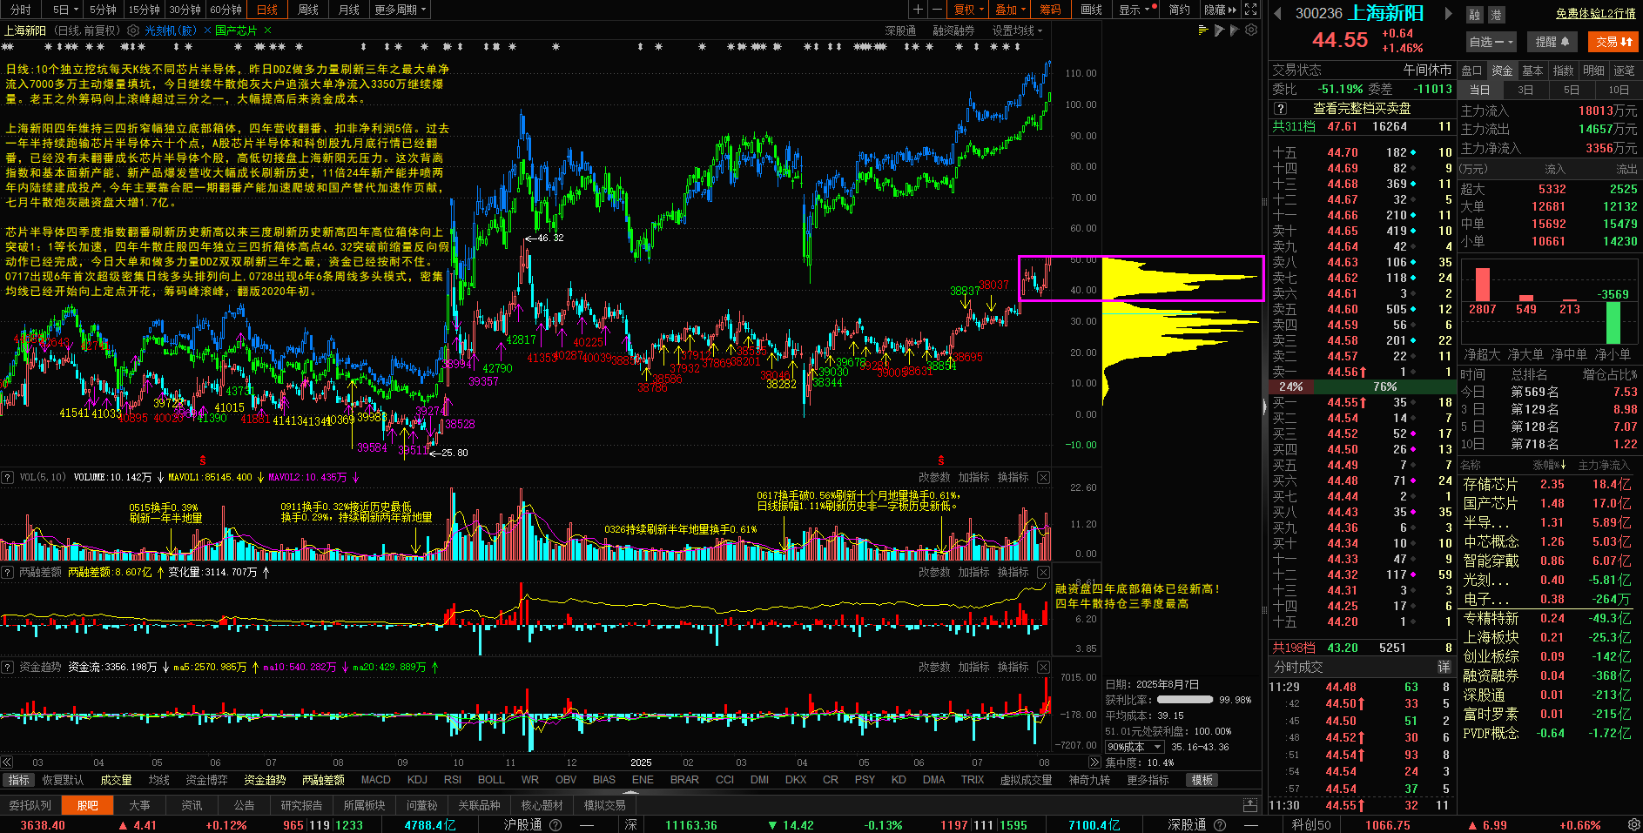Open 90%成本 cost dropdown
Image resolution: width=1643 pixels, height=833 pixels.
coord(1135,747)
